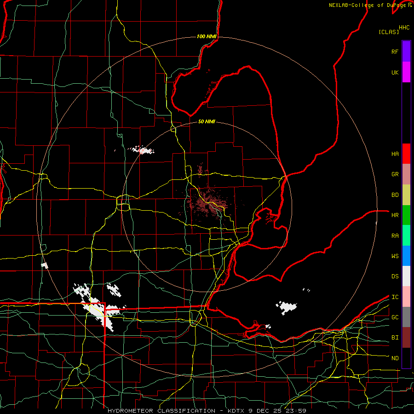Click the NEXLAB-College of DuPage text
414x414 pixels.
[367, 5]
